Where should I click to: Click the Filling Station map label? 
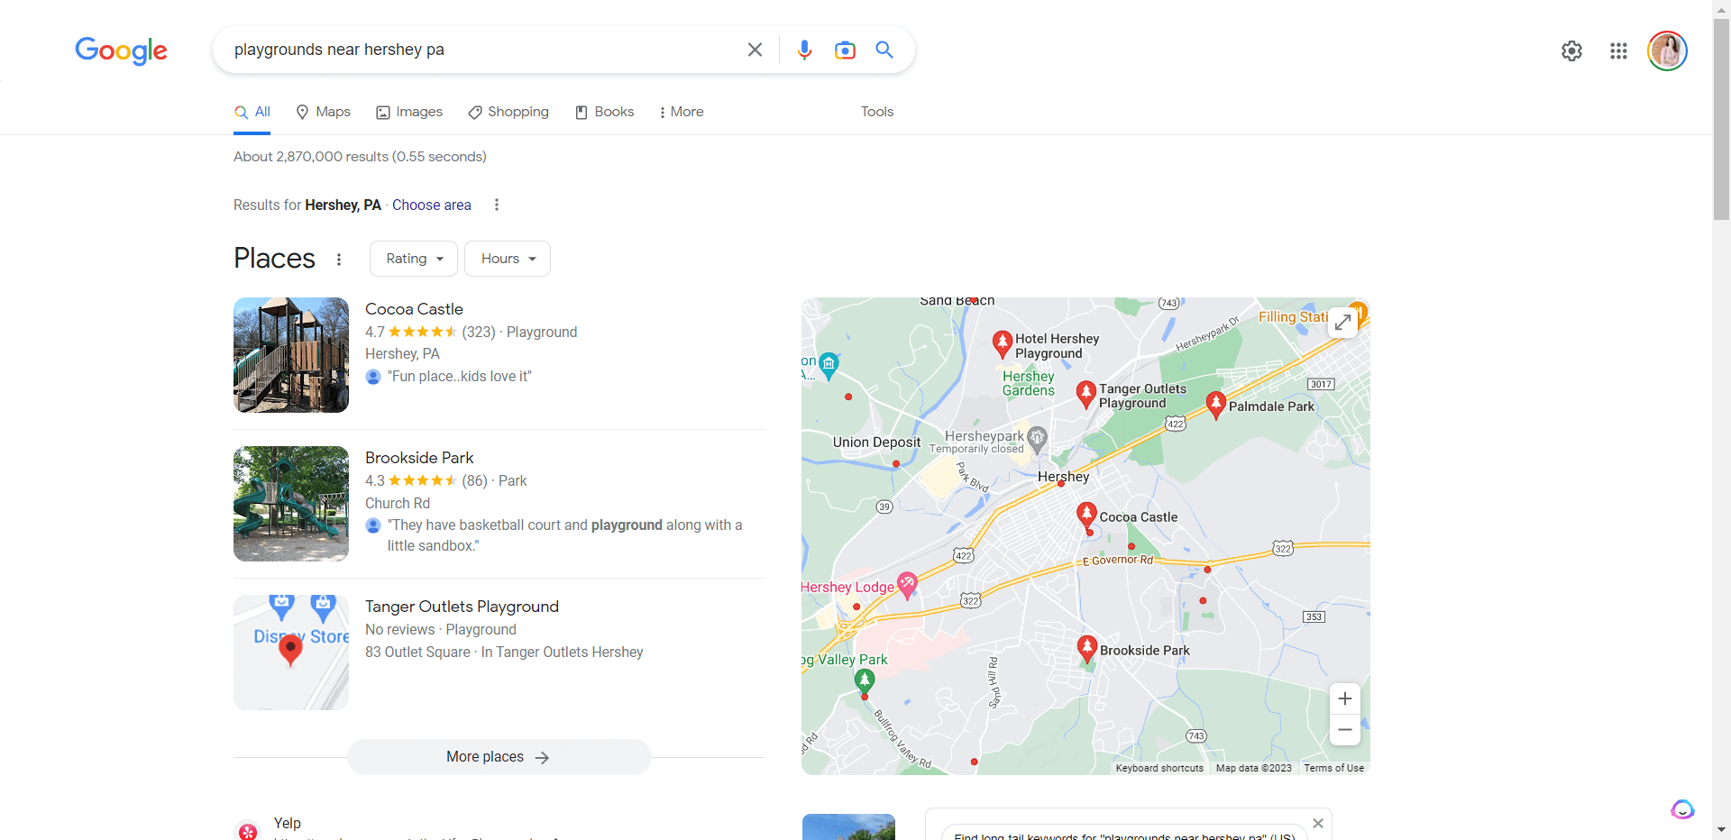click(1293, 317)
